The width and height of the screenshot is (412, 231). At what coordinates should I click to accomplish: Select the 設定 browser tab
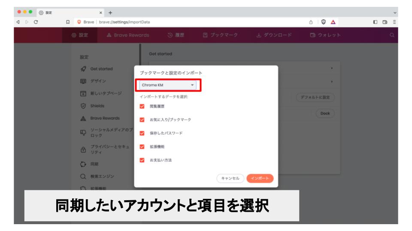[70, 12]
